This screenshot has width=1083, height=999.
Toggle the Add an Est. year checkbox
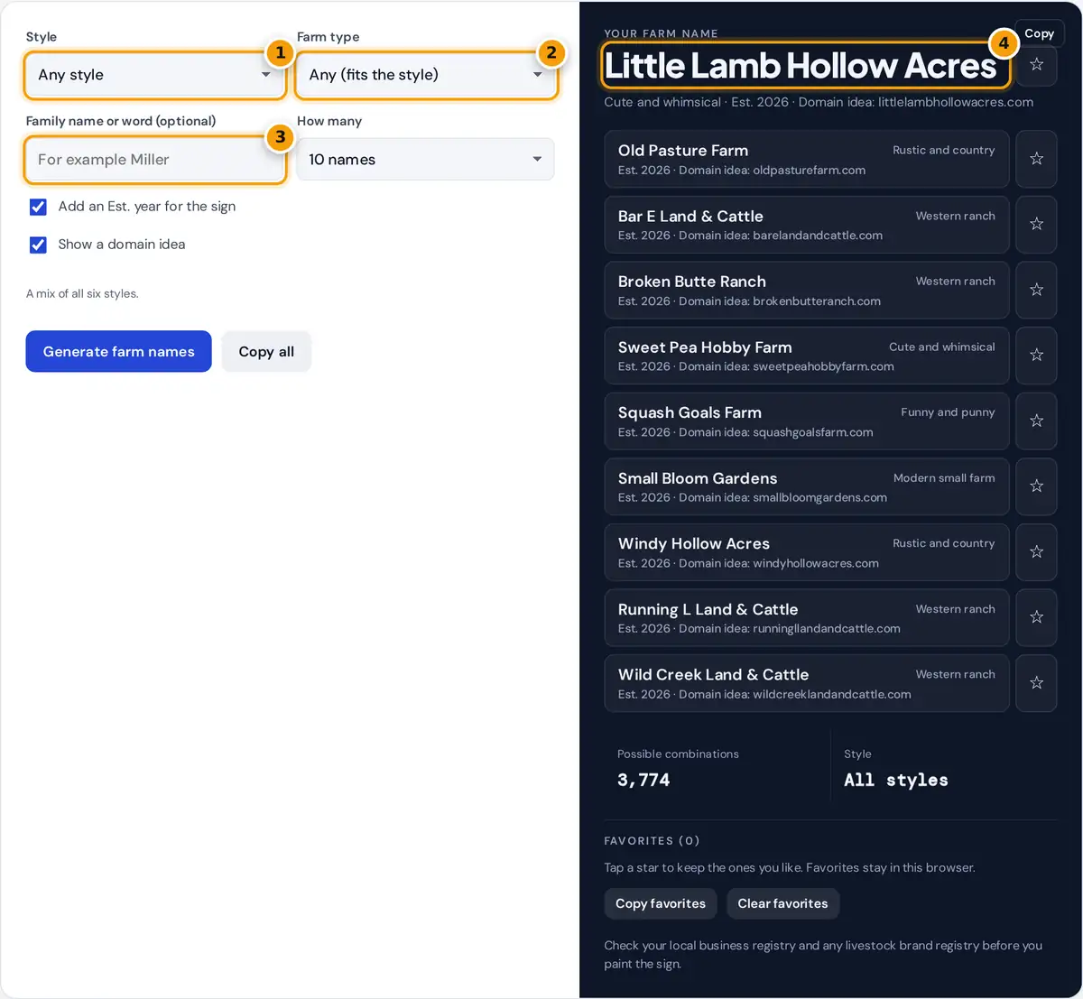coord(38,207)
